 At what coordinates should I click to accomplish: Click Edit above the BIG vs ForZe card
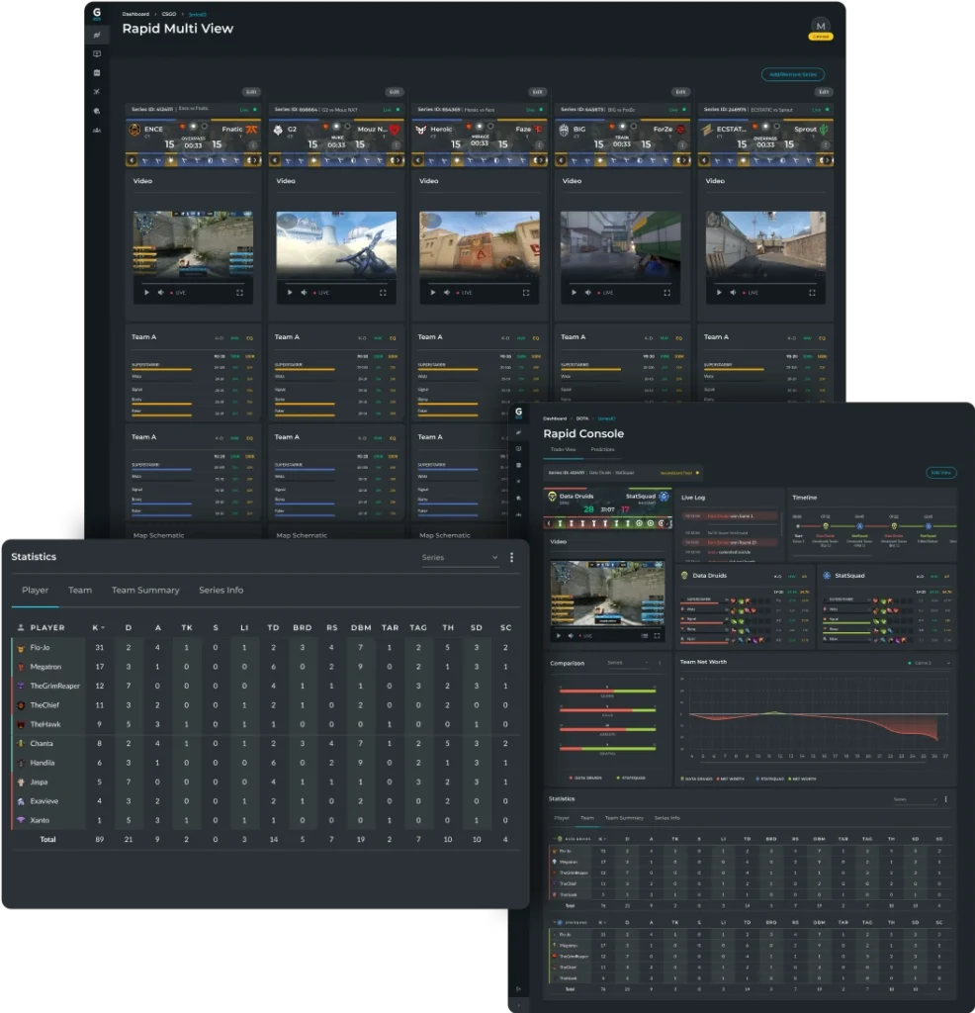point(680,92)
